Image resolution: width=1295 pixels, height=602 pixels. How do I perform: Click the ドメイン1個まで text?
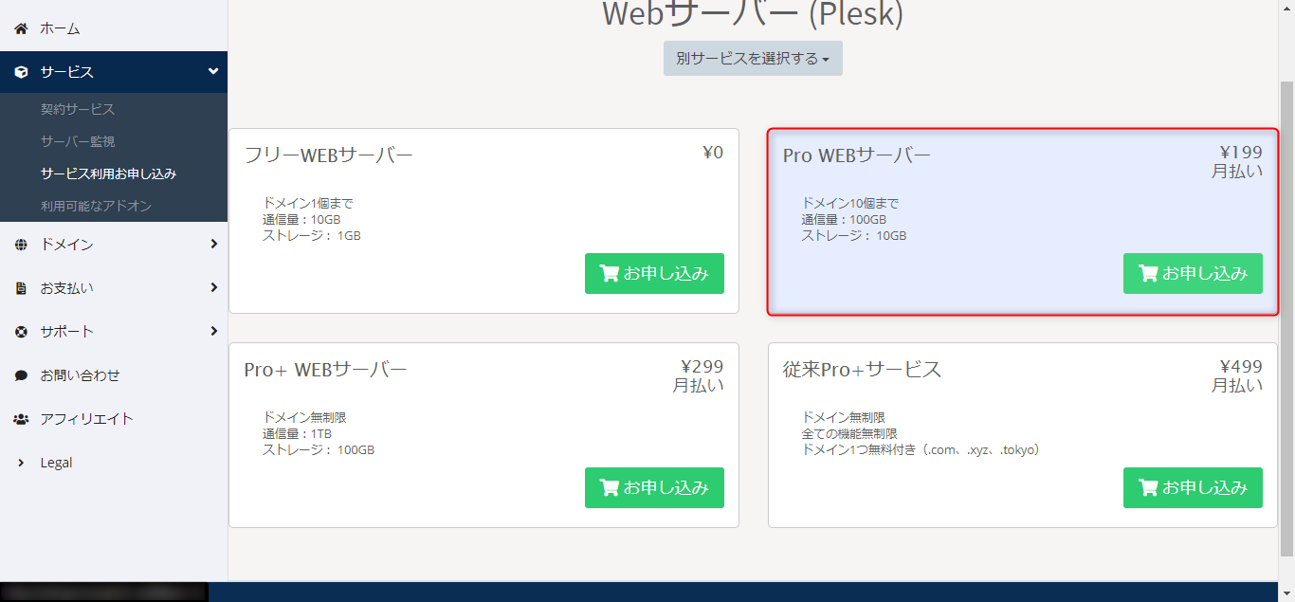[308, 204]
